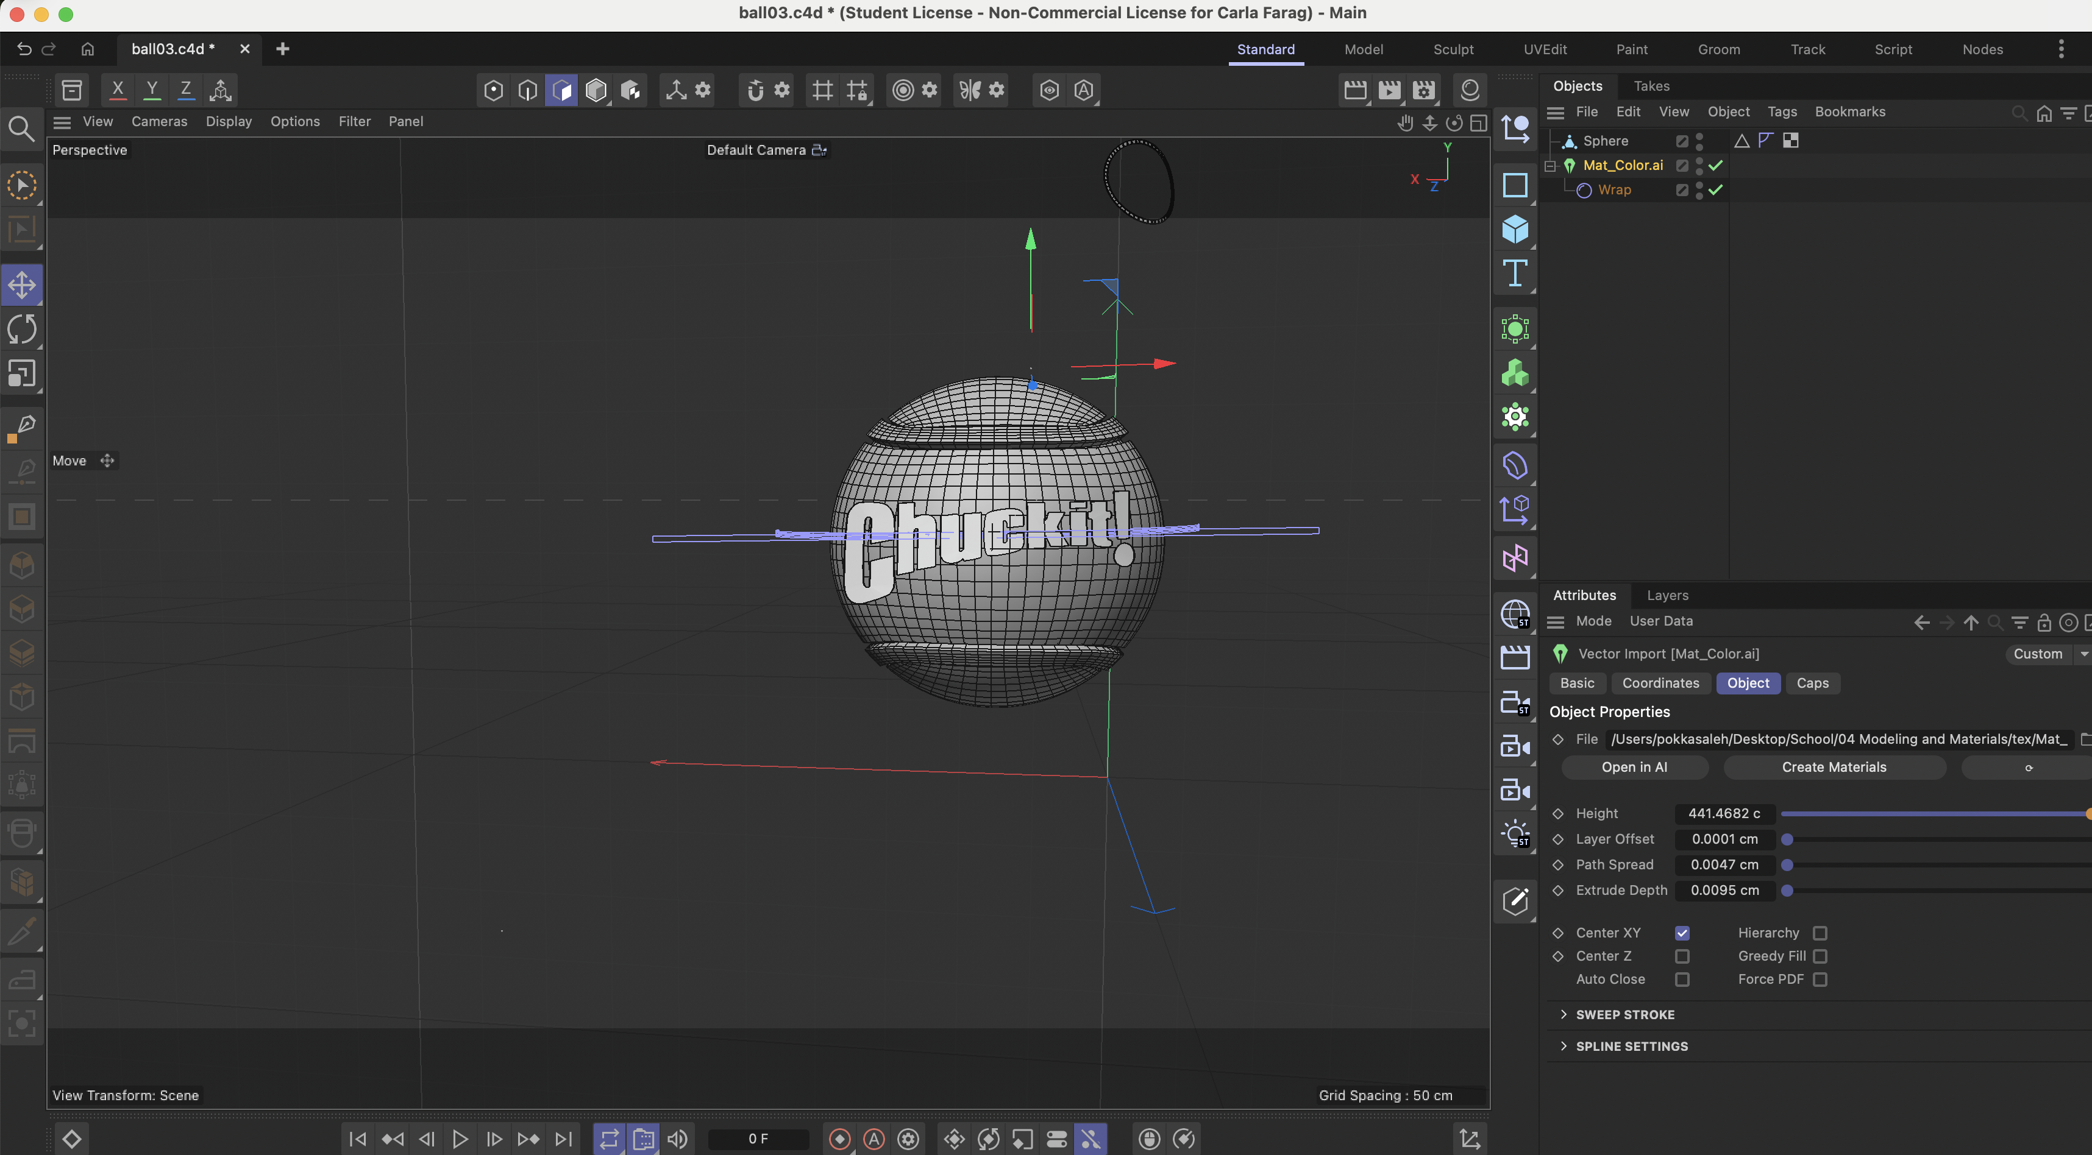
Task: Activate the Move tool
Action: point(22,285)
